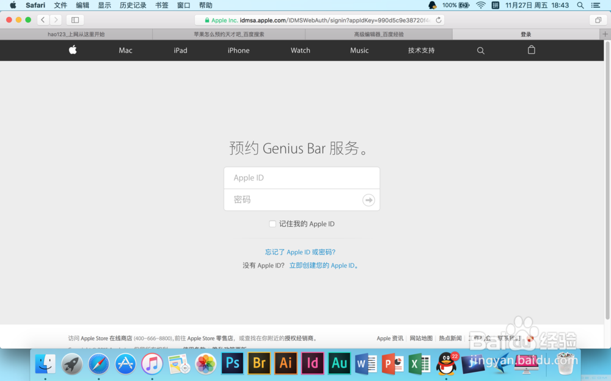The width and height of the screenshot is (611, 381).
Task: Launch Adobe Bridge from the Dock
Action: point(259,363)
